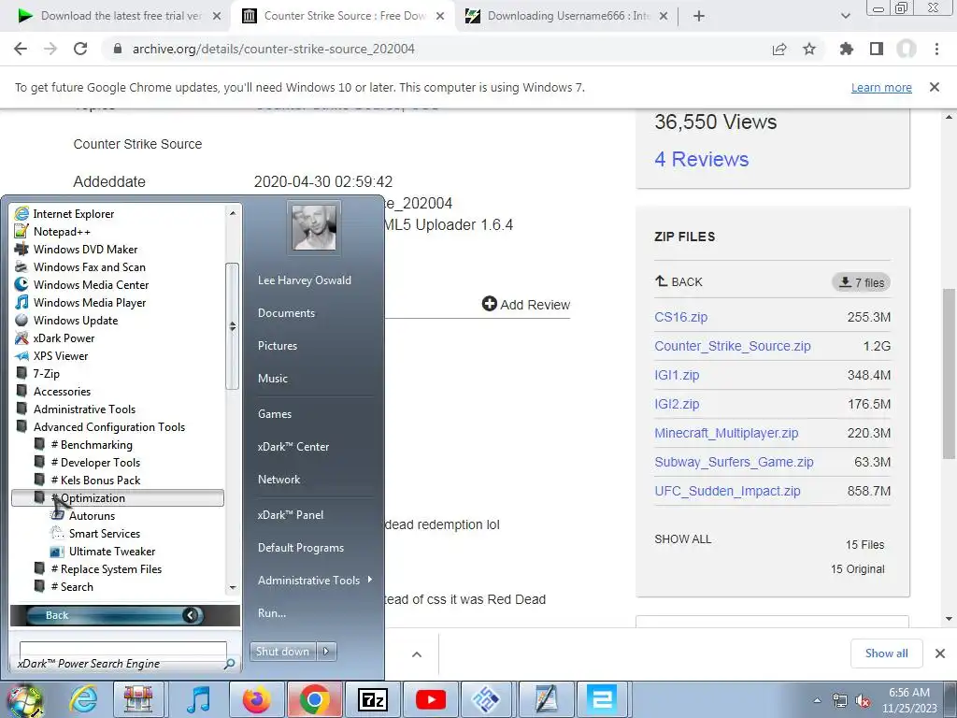Open the Chrome extensions puzzle icon
The height and width of the screenshot is (718, 957).
(x=847, y=49)
